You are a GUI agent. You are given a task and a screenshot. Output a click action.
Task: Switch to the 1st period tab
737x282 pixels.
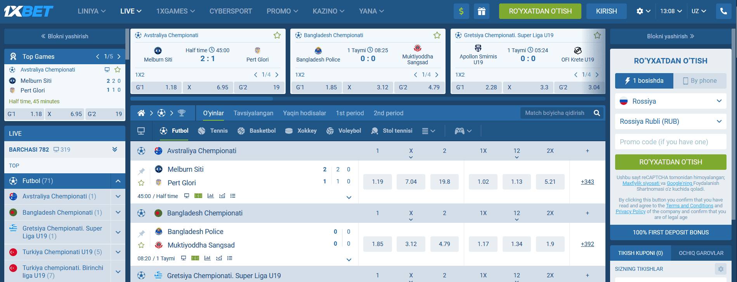pyautogui.click(x=350, y=113)
